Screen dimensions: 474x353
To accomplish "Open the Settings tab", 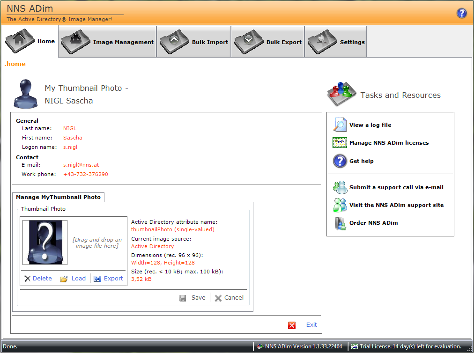I will click(x=336, y=42).
